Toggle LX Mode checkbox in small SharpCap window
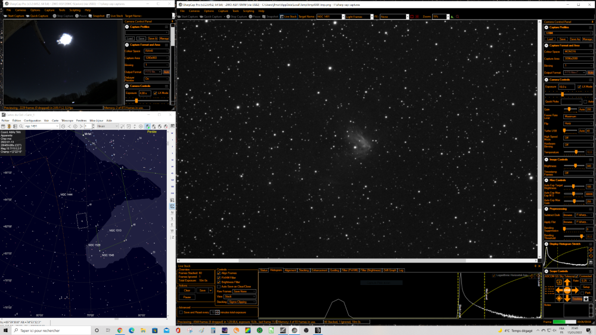The height and width of the screenshot is (335, 596). coord(155,93)
